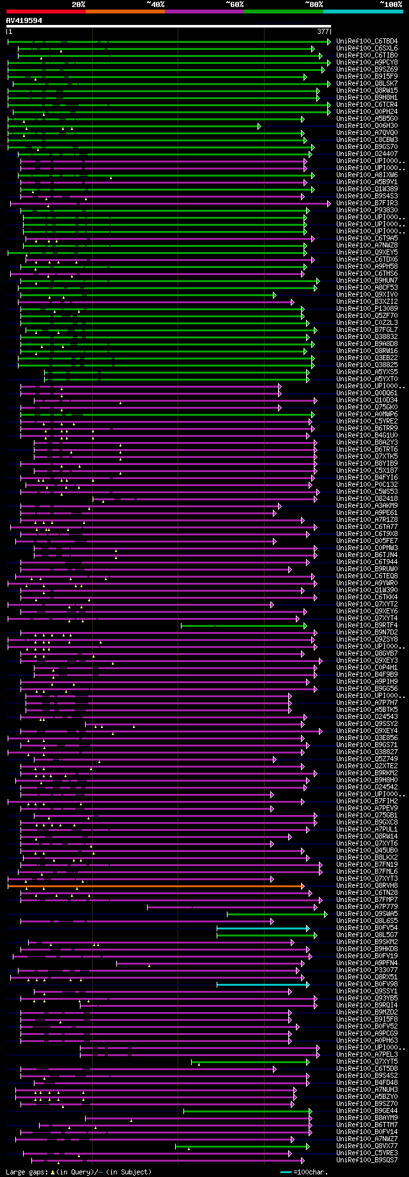This screenshot has height=1177, width=409.
Task: Open hit UniRef100_Q06H30
Action: click(367, 126)
